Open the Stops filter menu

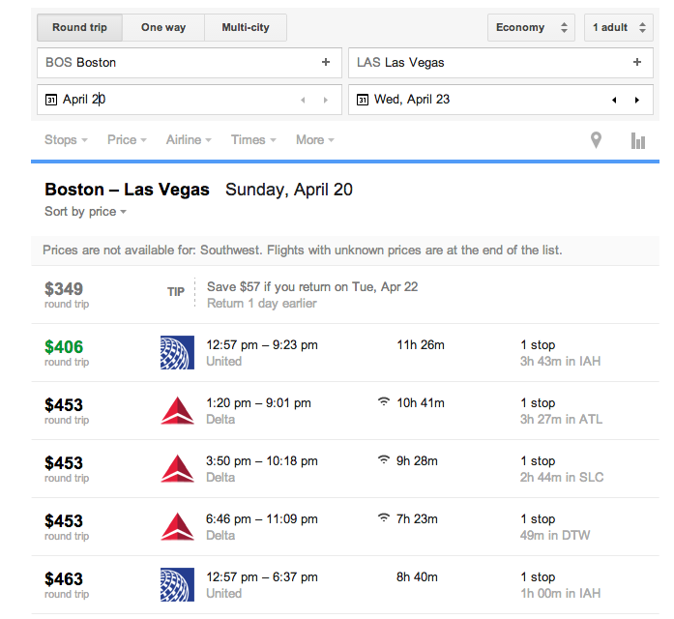coord(66,140)
